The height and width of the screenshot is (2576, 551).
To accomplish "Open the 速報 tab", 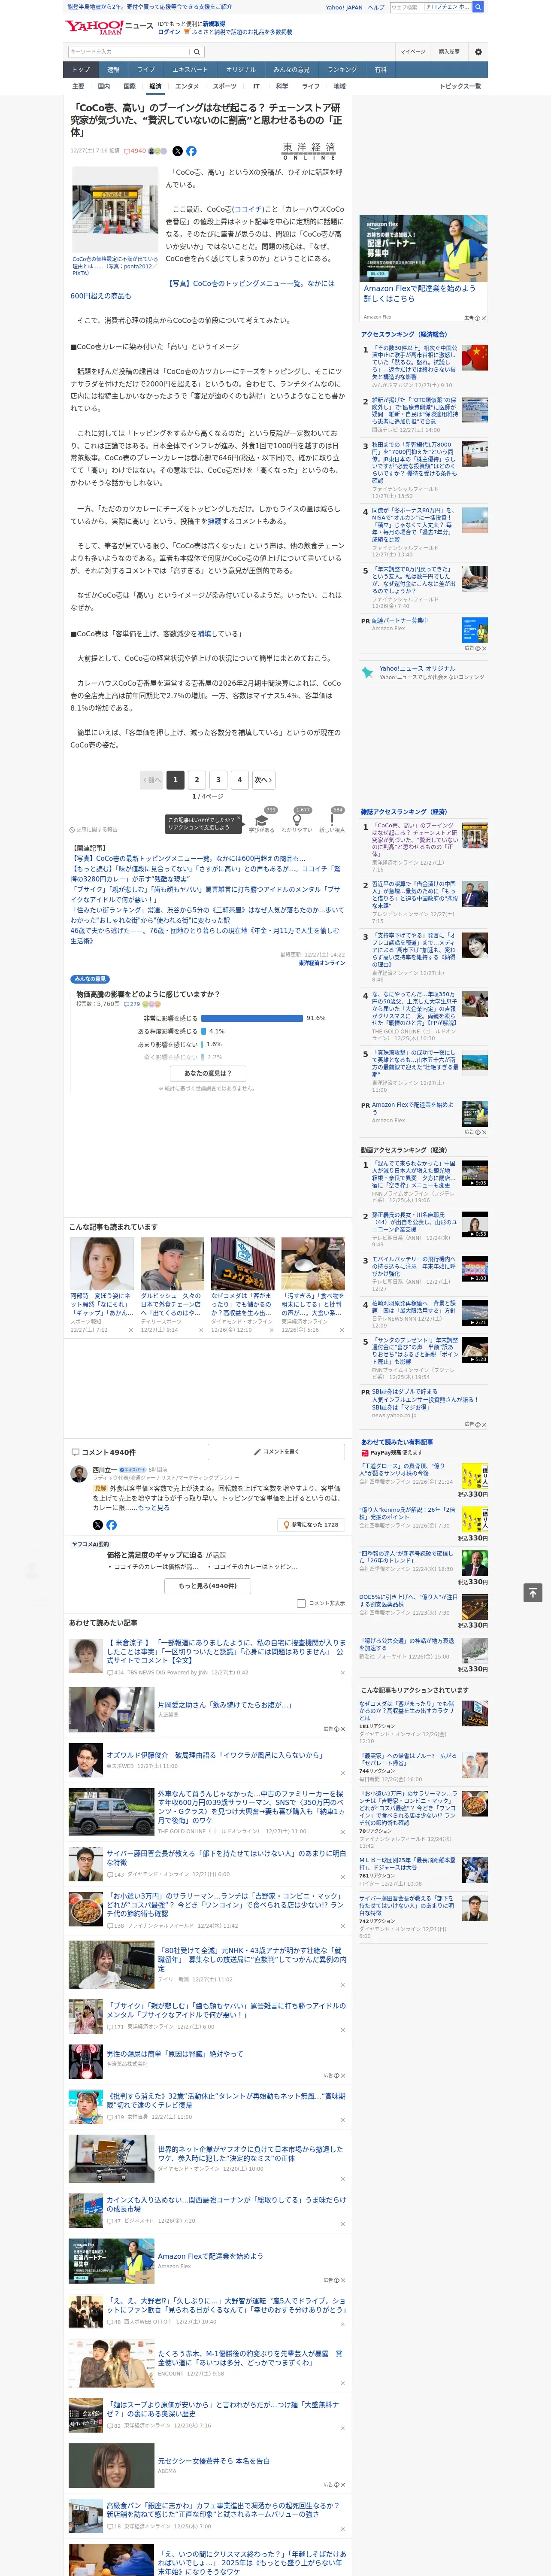I will point(113,70).
